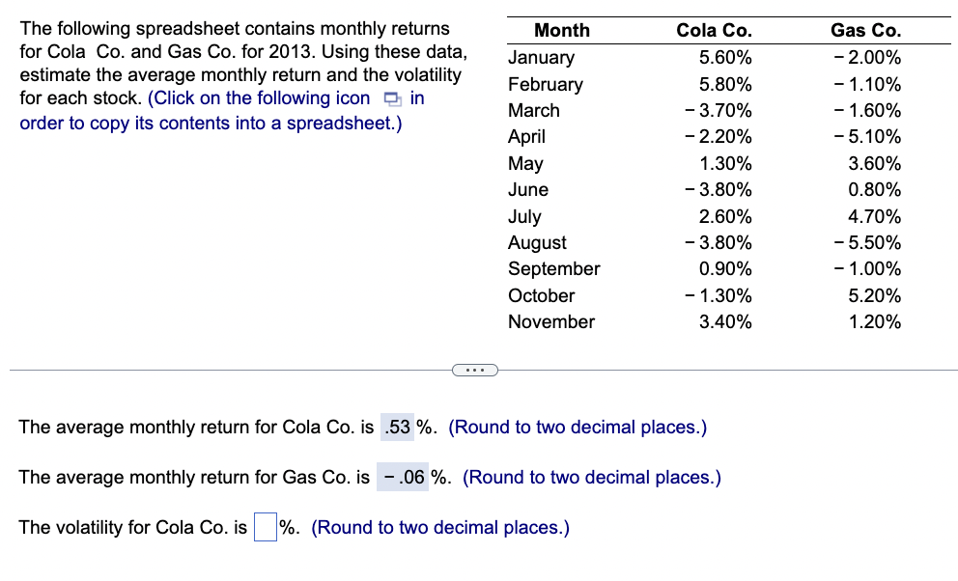
Task: Click Cola Co.'s 3.40% November return
Action: point(725,321)
